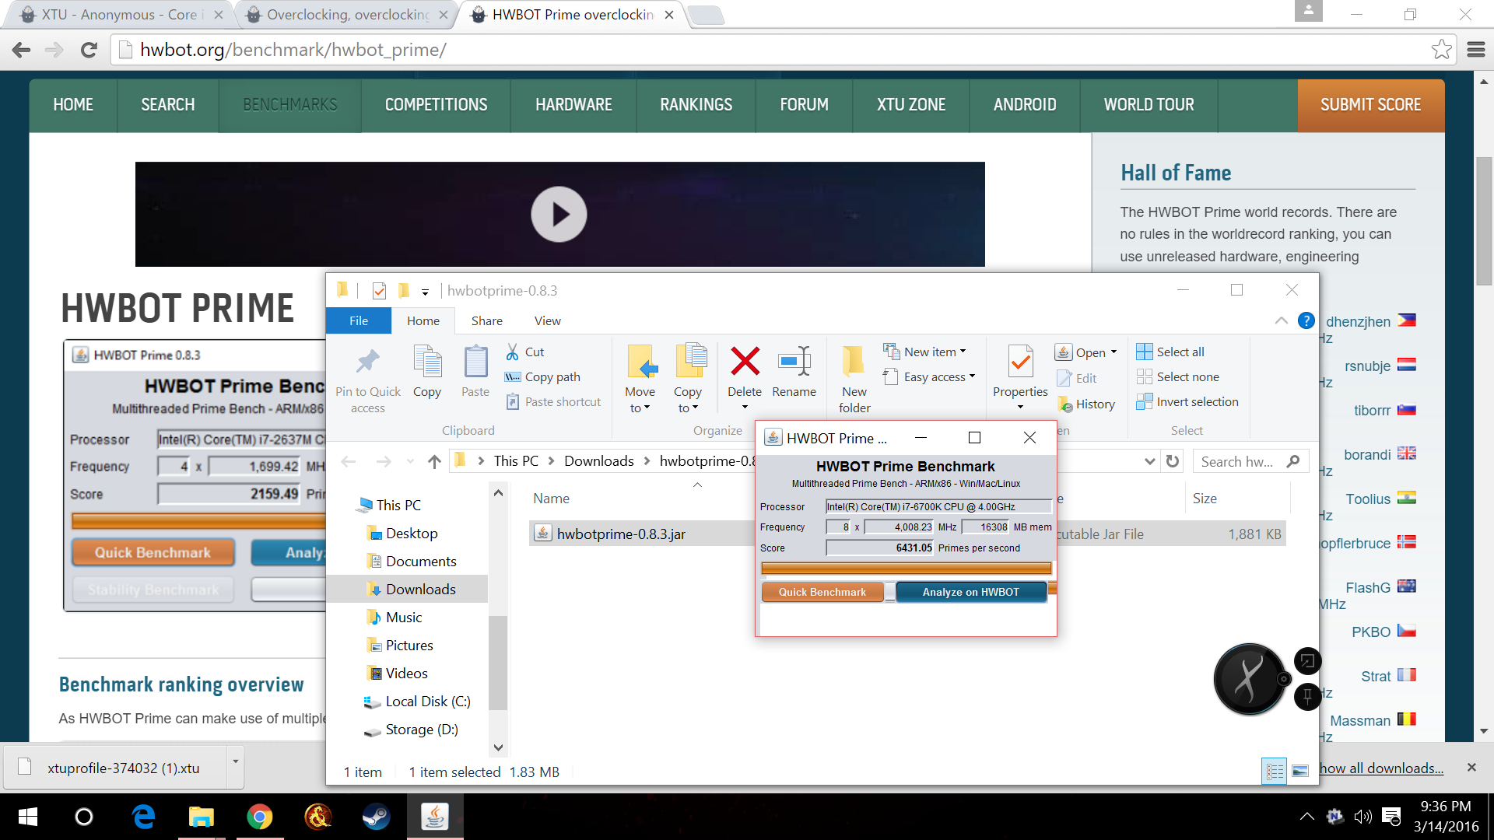Click the Search hwbotprime field

point(1251,461)
